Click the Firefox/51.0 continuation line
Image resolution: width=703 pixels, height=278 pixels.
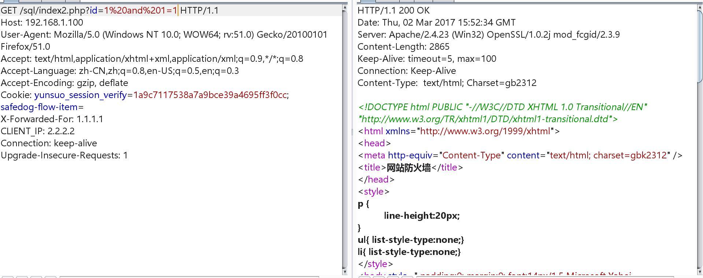pos(25,46)
